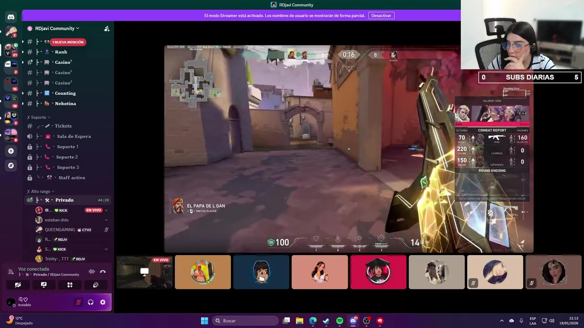Share your screen in voice panel

click(44, 285)
